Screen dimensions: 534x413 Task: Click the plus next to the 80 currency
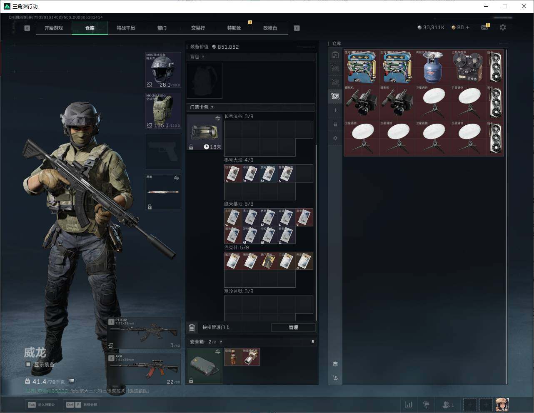[x=468, y=27]
